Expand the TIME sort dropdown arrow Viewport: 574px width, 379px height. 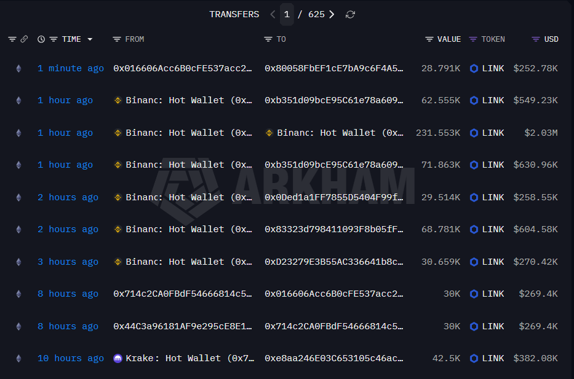[90, 39]
